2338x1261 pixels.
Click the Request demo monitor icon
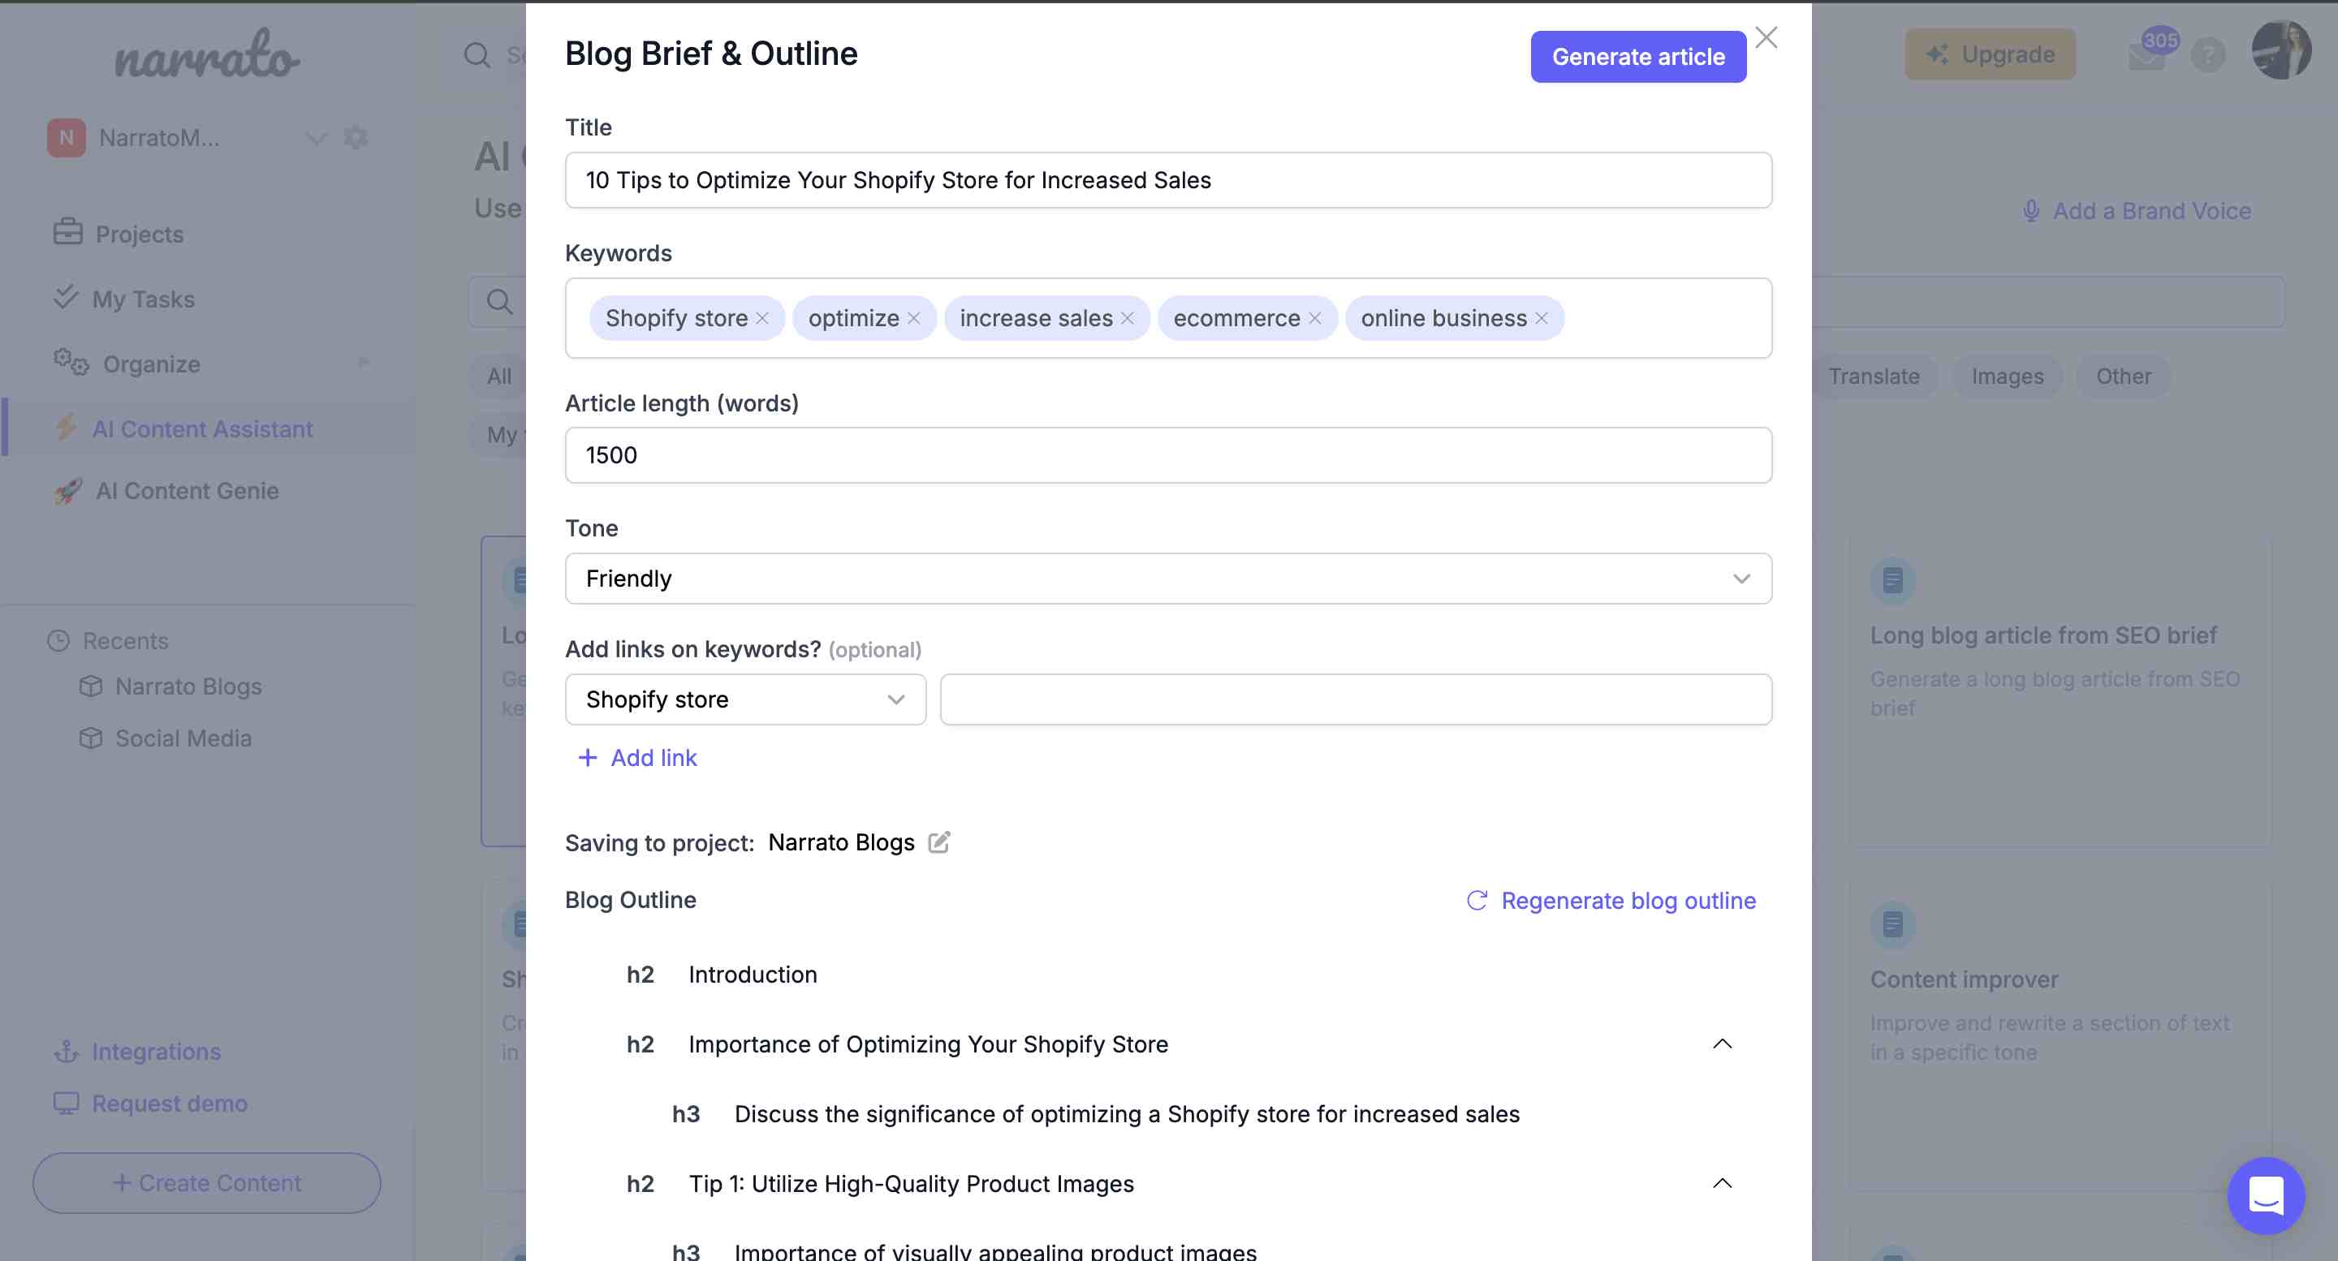point(67,1103)
